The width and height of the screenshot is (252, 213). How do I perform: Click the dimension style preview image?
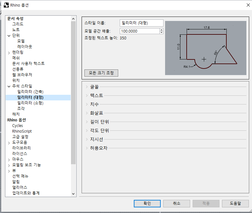pyautogui.click(x=205, y=48)
